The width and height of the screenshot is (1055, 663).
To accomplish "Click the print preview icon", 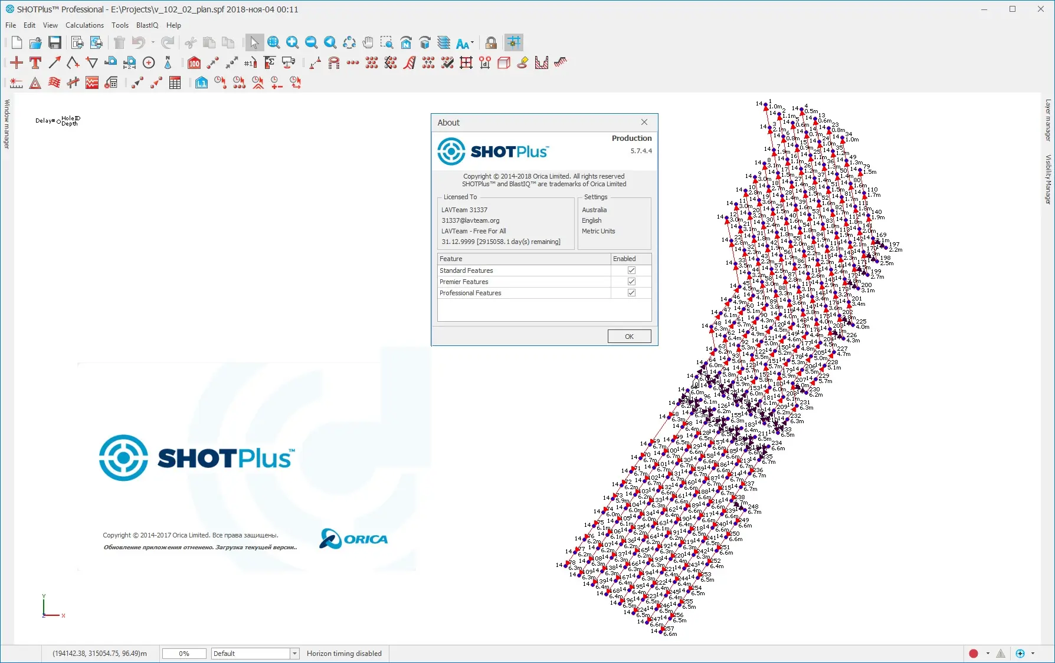I will (77, 42).
